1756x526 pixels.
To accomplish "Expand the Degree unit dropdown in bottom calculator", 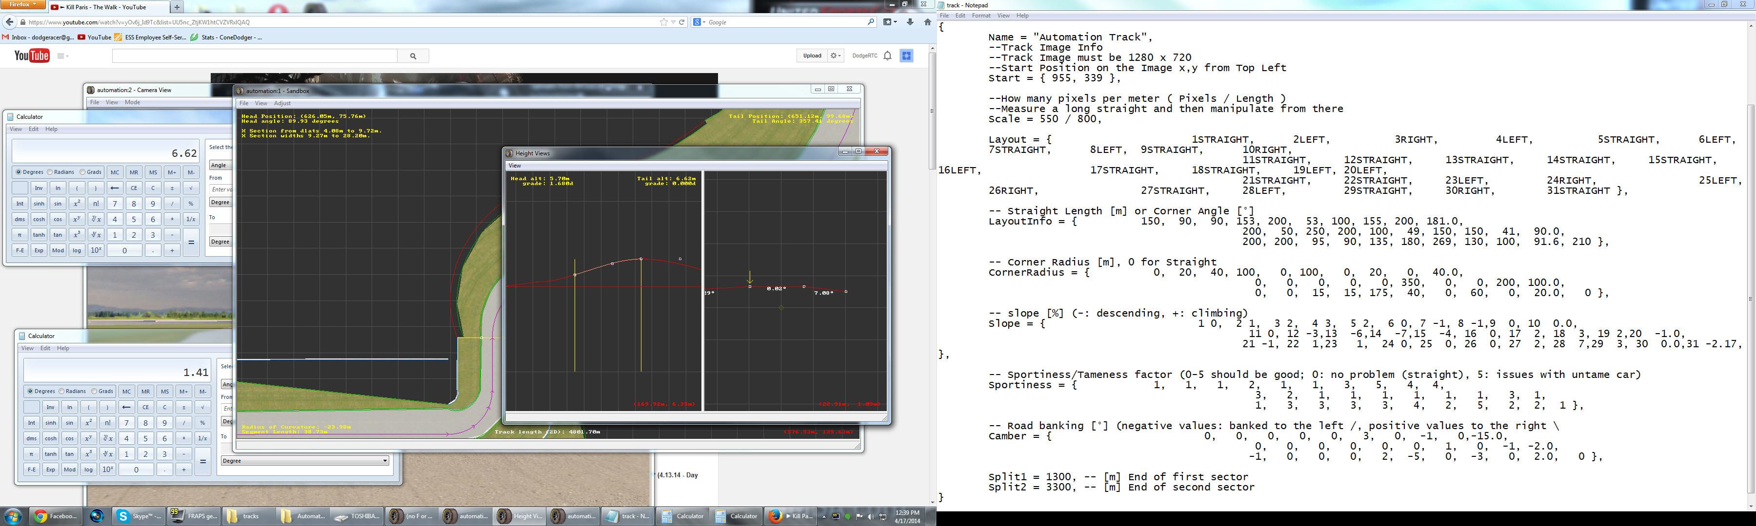I will 305,461.
